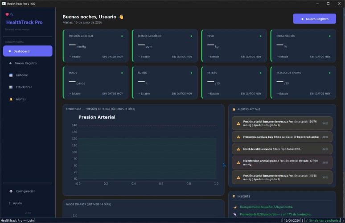Screen dimensions: 345x223
Task: Select the Estrés metric card
Action: pos(234,83)
